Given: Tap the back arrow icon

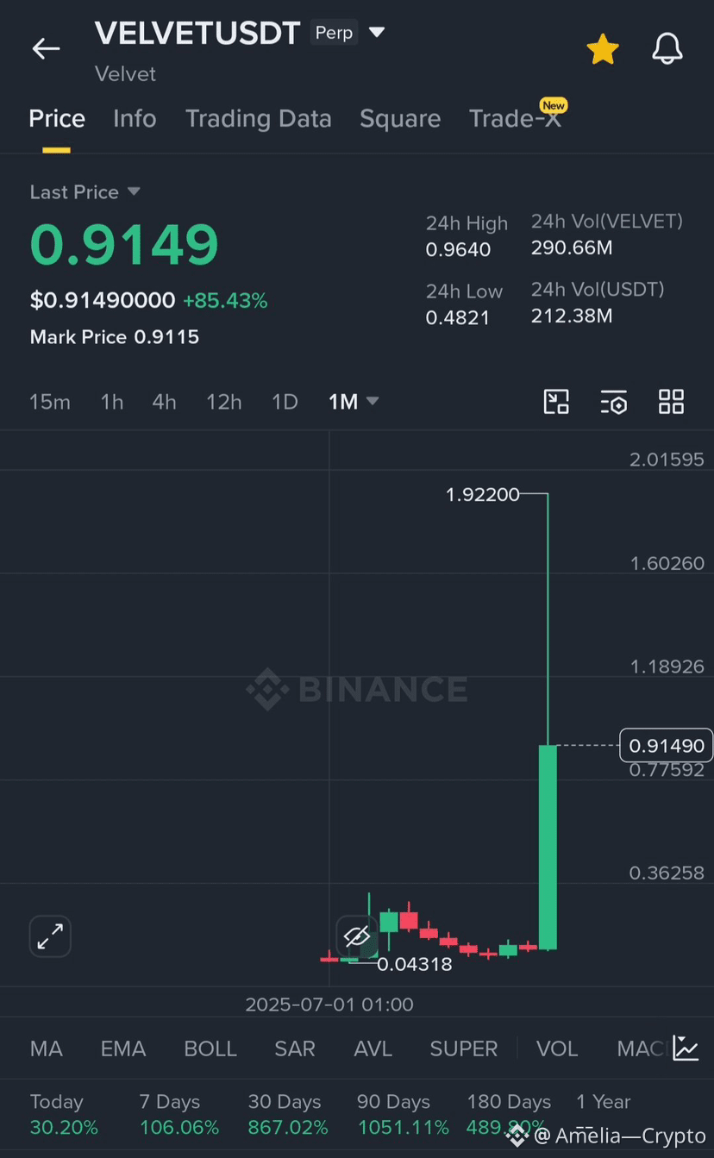Looking at the screenshot, I should point(46,49).
